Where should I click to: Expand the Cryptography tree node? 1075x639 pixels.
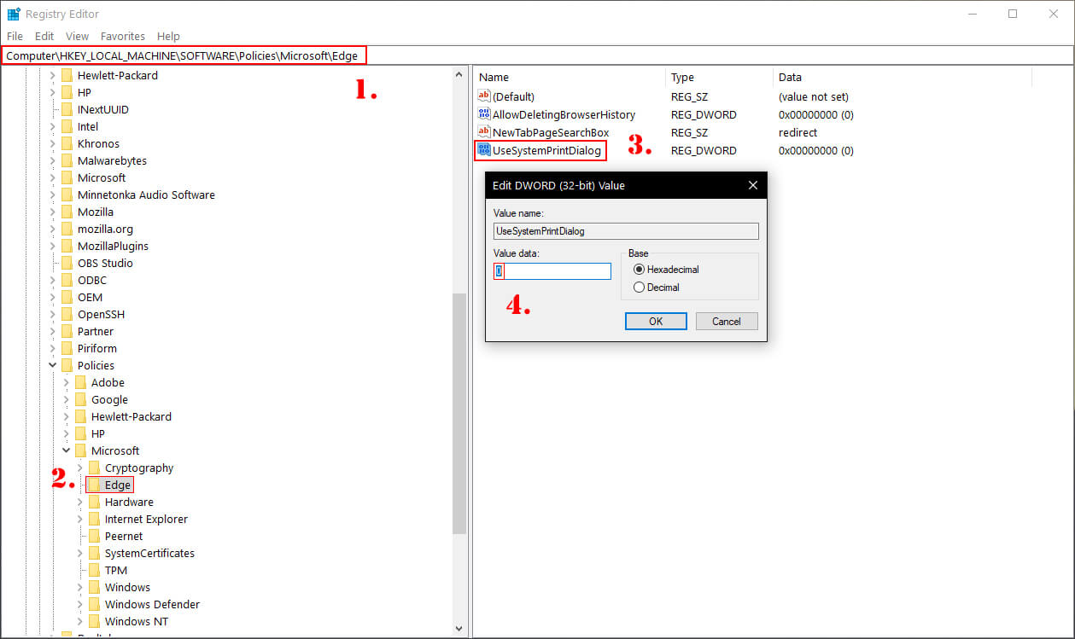79,468
